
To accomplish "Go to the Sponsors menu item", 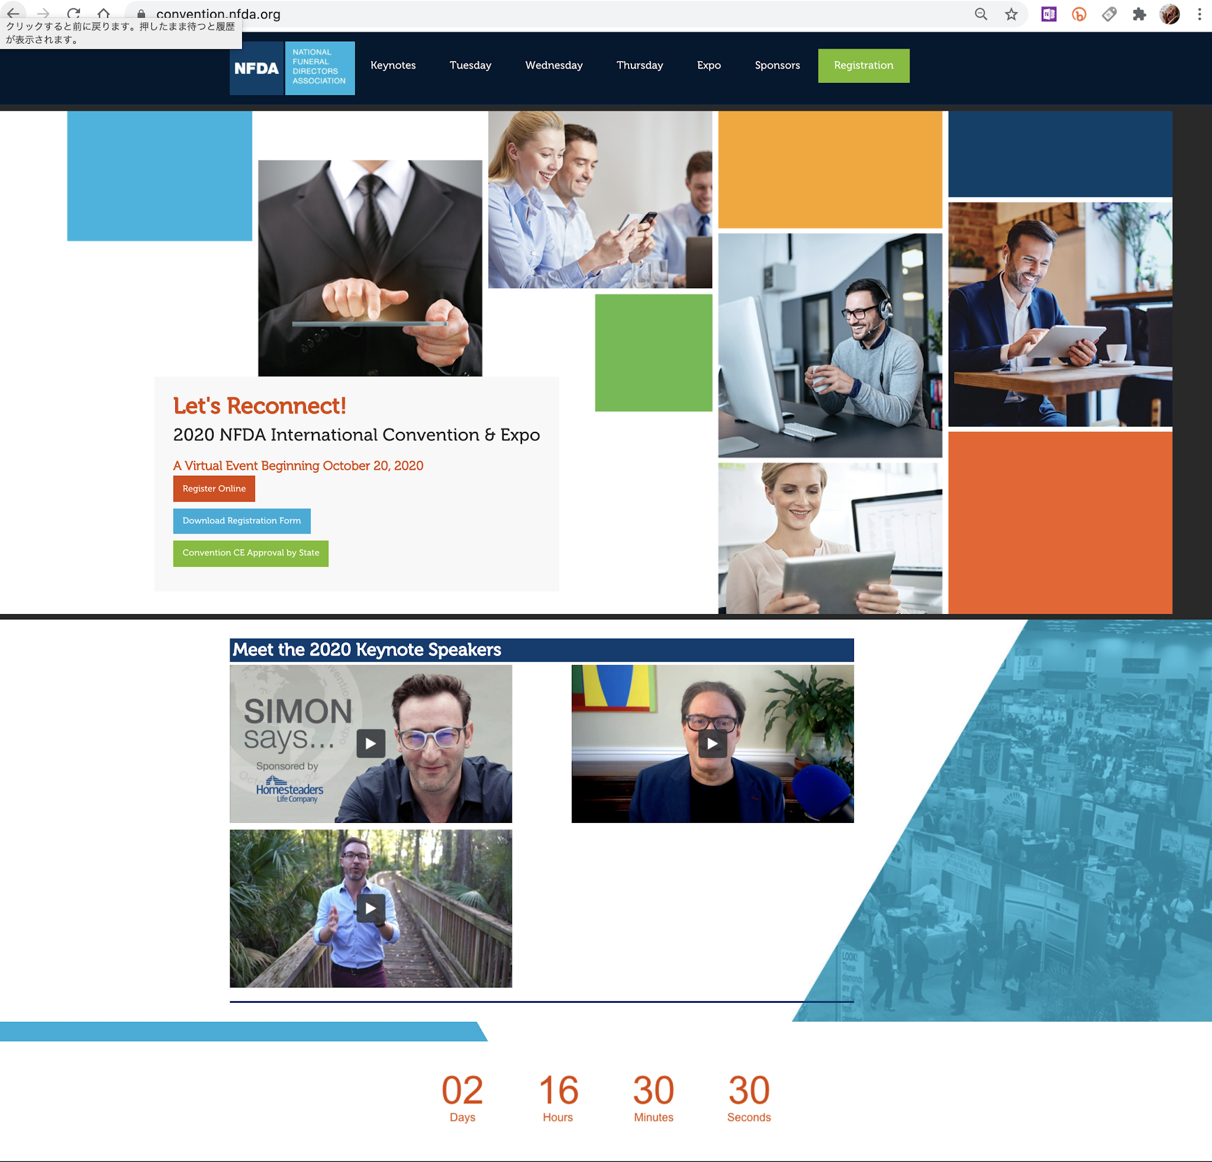I will tap(776, 66).
